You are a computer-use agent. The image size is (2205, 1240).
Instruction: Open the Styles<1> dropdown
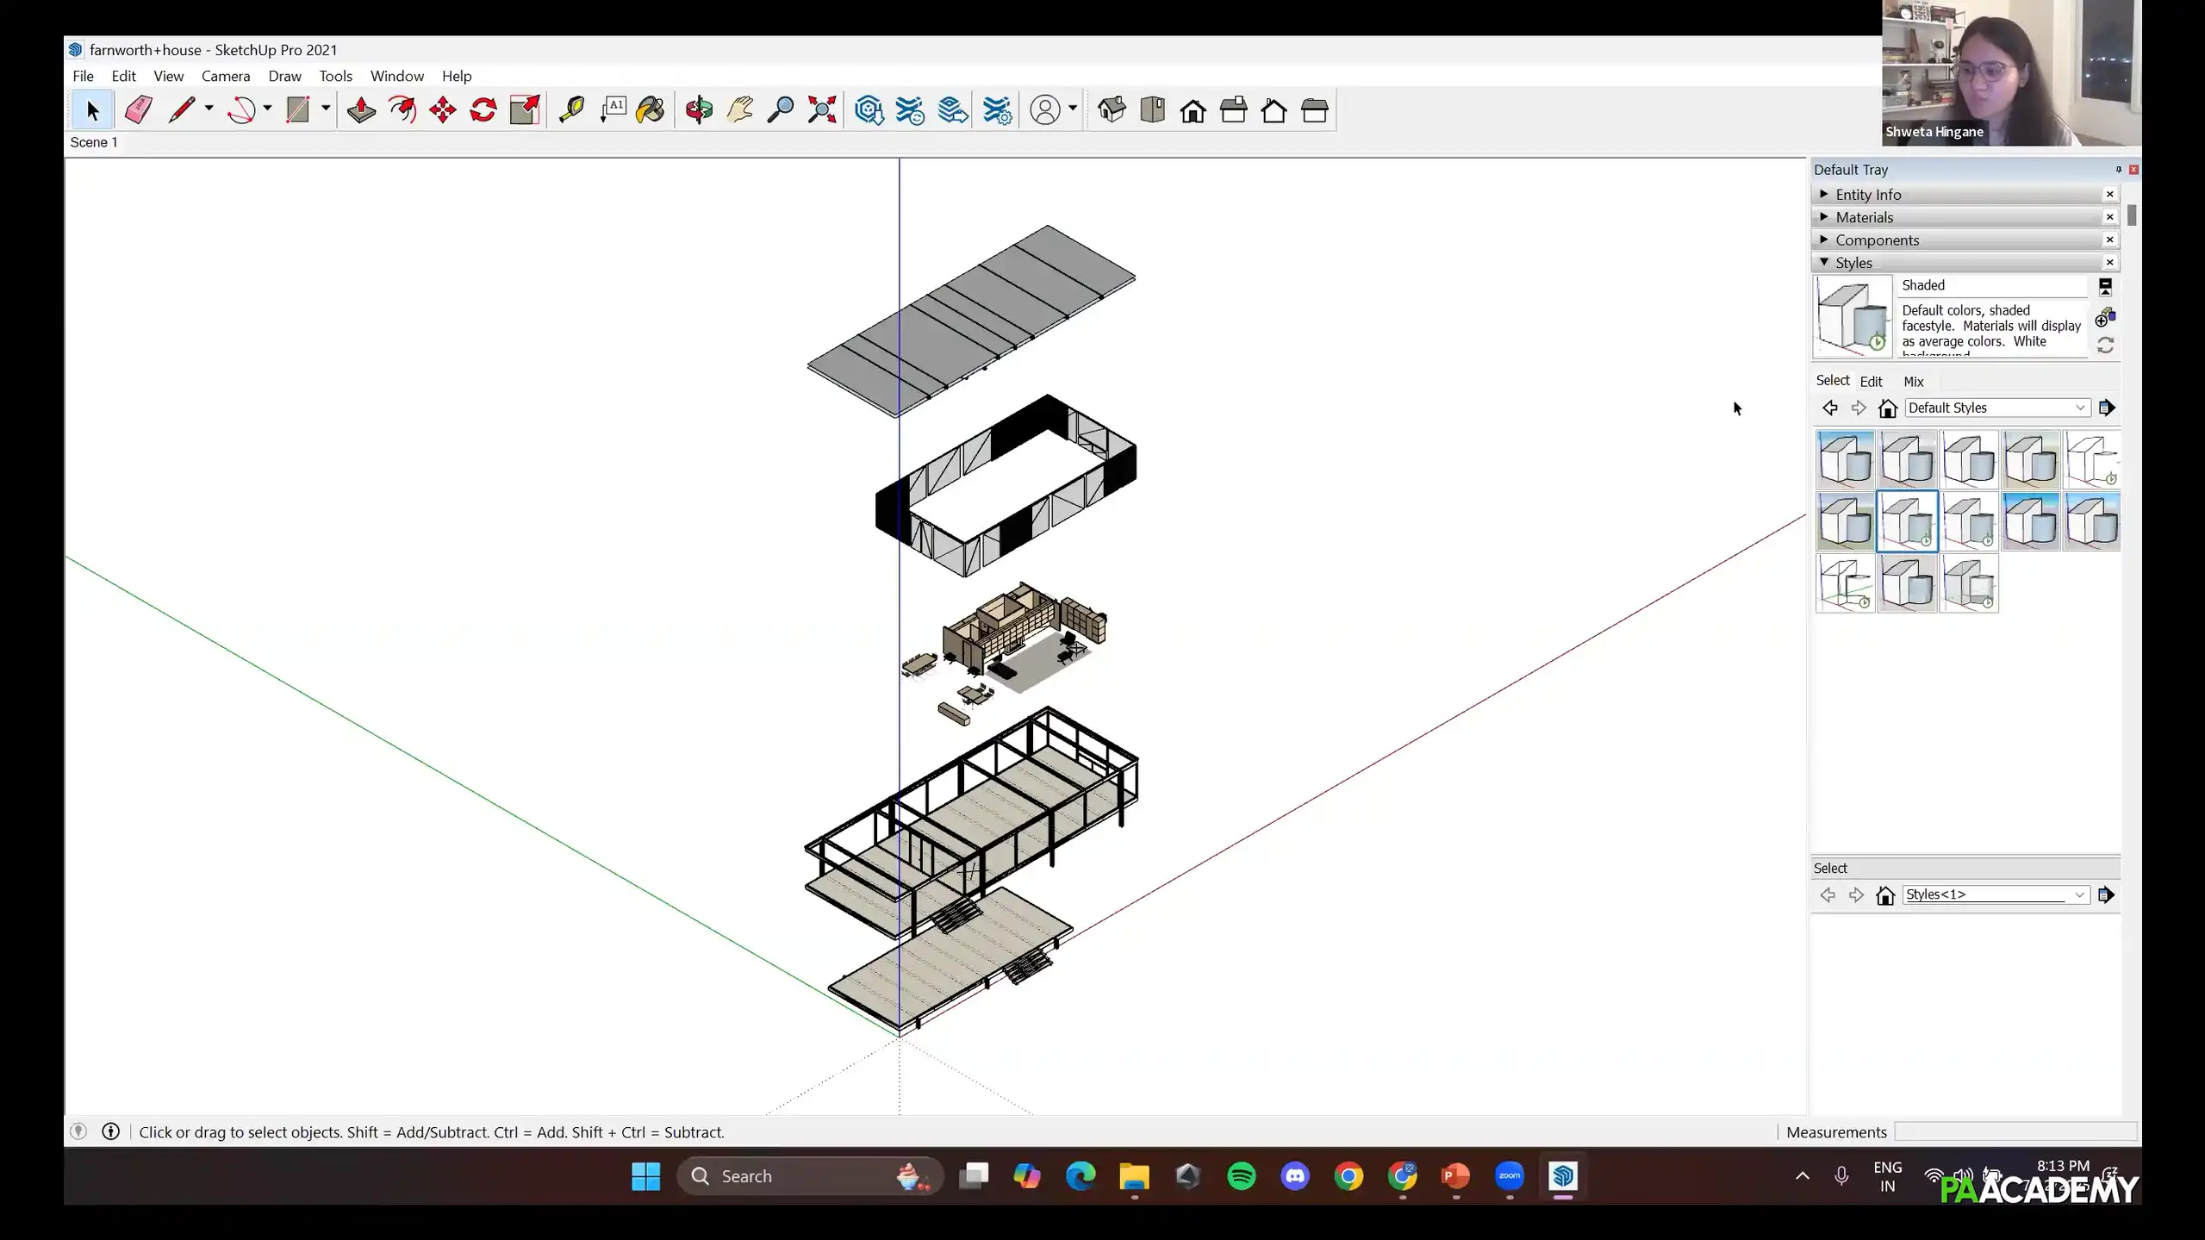click(1996, 894)
